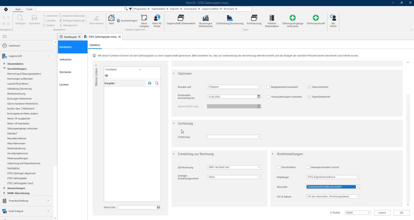Select the Verbuchen side tab
This screenshot has width=414, height=220.
point(73,60)
